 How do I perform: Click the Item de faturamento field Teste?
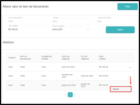26,21
